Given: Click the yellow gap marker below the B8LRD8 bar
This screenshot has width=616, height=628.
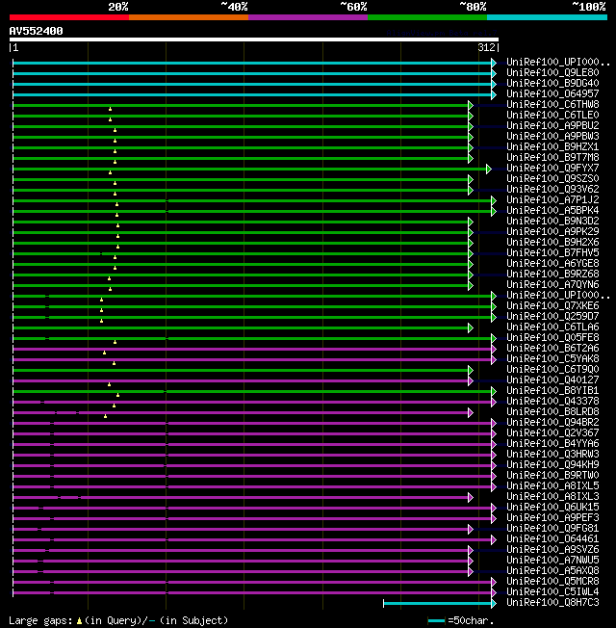Looking at the screenshot, I should [x=105, y=416].
